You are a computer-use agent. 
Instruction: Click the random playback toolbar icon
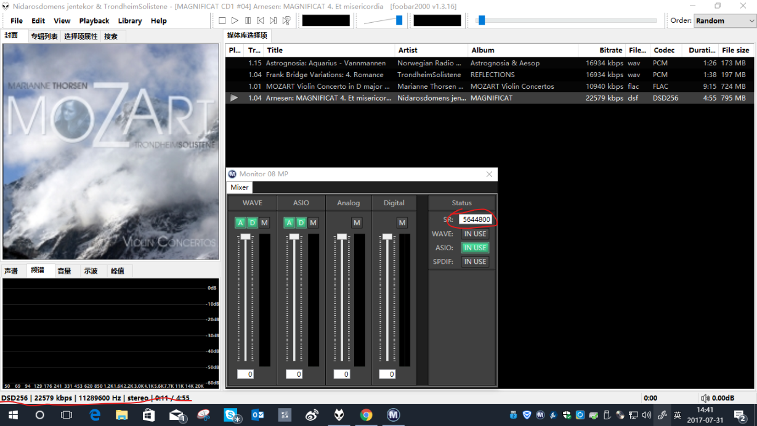click(x=286, y=20)
